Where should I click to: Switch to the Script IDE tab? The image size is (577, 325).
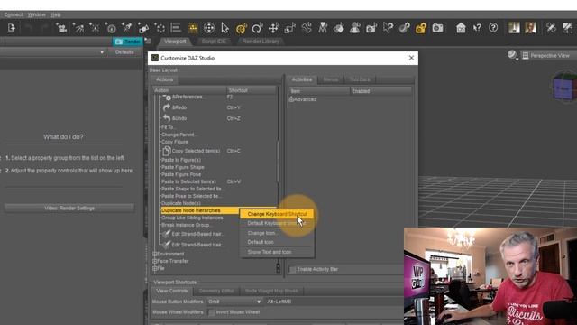click(214, 42)
